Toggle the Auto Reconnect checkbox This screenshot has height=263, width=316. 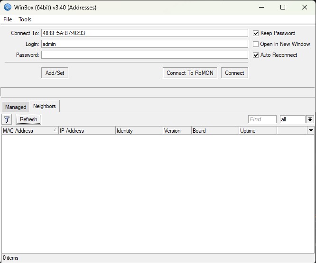point(256,55)
